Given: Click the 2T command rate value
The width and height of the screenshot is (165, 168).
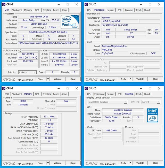Looking at the screenshot, I should [49, 142].
